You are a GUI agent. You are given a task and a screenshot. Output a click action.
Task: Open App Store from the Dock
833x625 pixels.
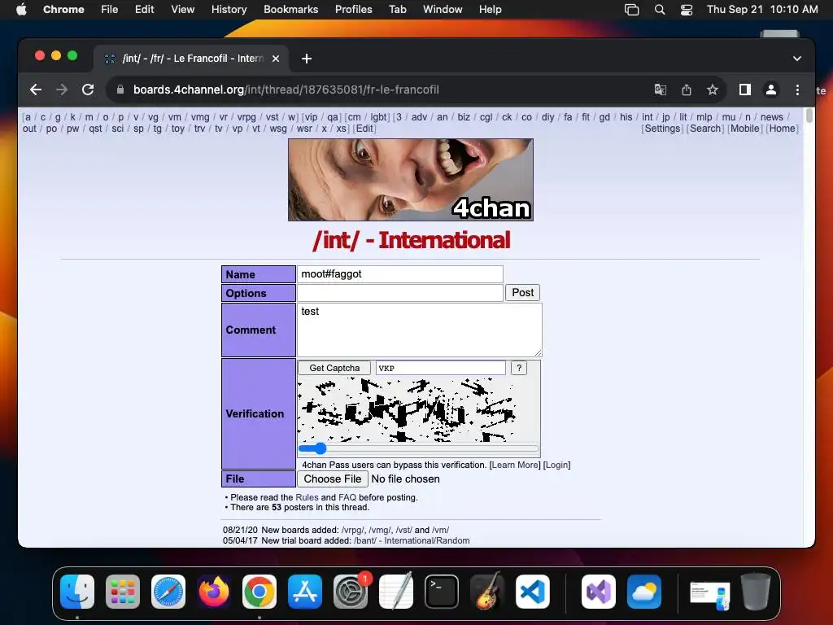coord(305,592)
